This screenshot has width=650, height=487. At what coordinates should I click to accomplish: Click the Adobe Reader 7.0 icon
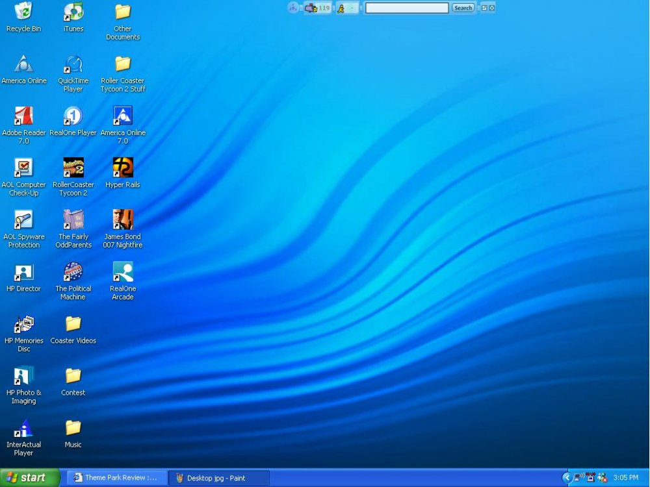point(24,116)
